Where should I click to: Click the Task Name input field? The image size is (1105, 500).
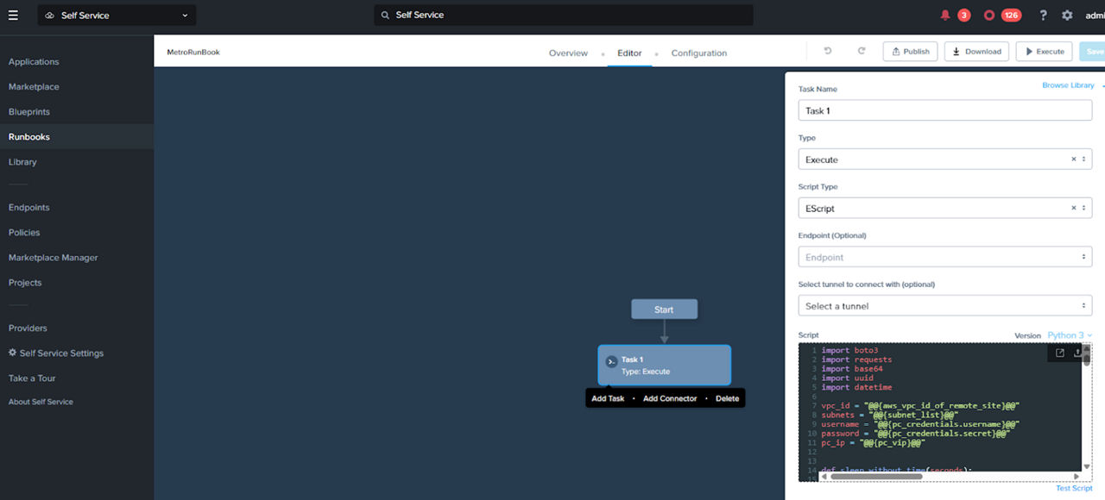[944, 110]
